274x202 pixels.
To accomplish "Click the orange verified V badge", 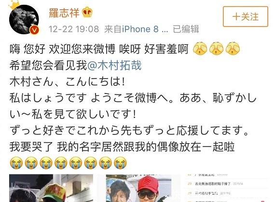I will tap(34, 30).
